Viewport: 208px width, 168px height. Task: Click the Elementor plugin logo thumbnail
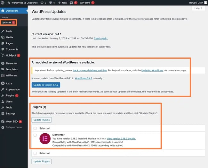pyautogui.click(x=45, y=138)
